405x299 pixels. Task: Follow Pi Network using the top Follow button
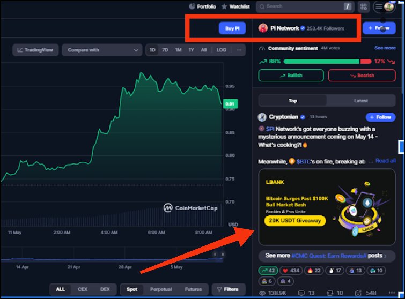point(379,28)
